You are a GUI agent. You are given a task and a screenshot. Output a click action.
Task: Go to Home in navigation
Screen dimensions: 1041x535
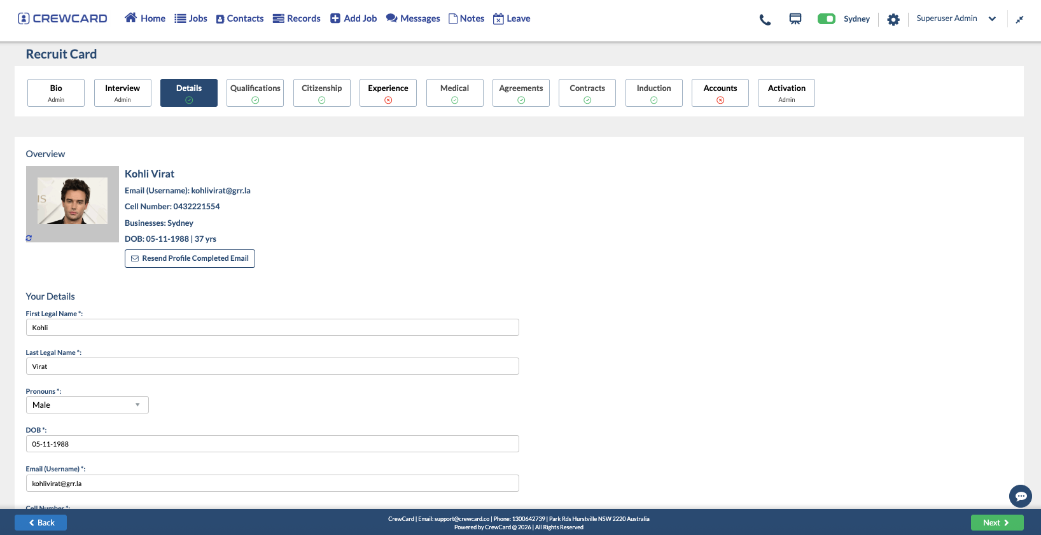point(145,18)
